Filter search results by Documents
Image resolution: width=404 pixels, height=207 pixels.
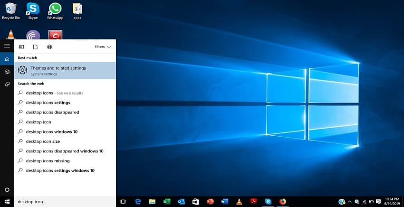[35, 47]
